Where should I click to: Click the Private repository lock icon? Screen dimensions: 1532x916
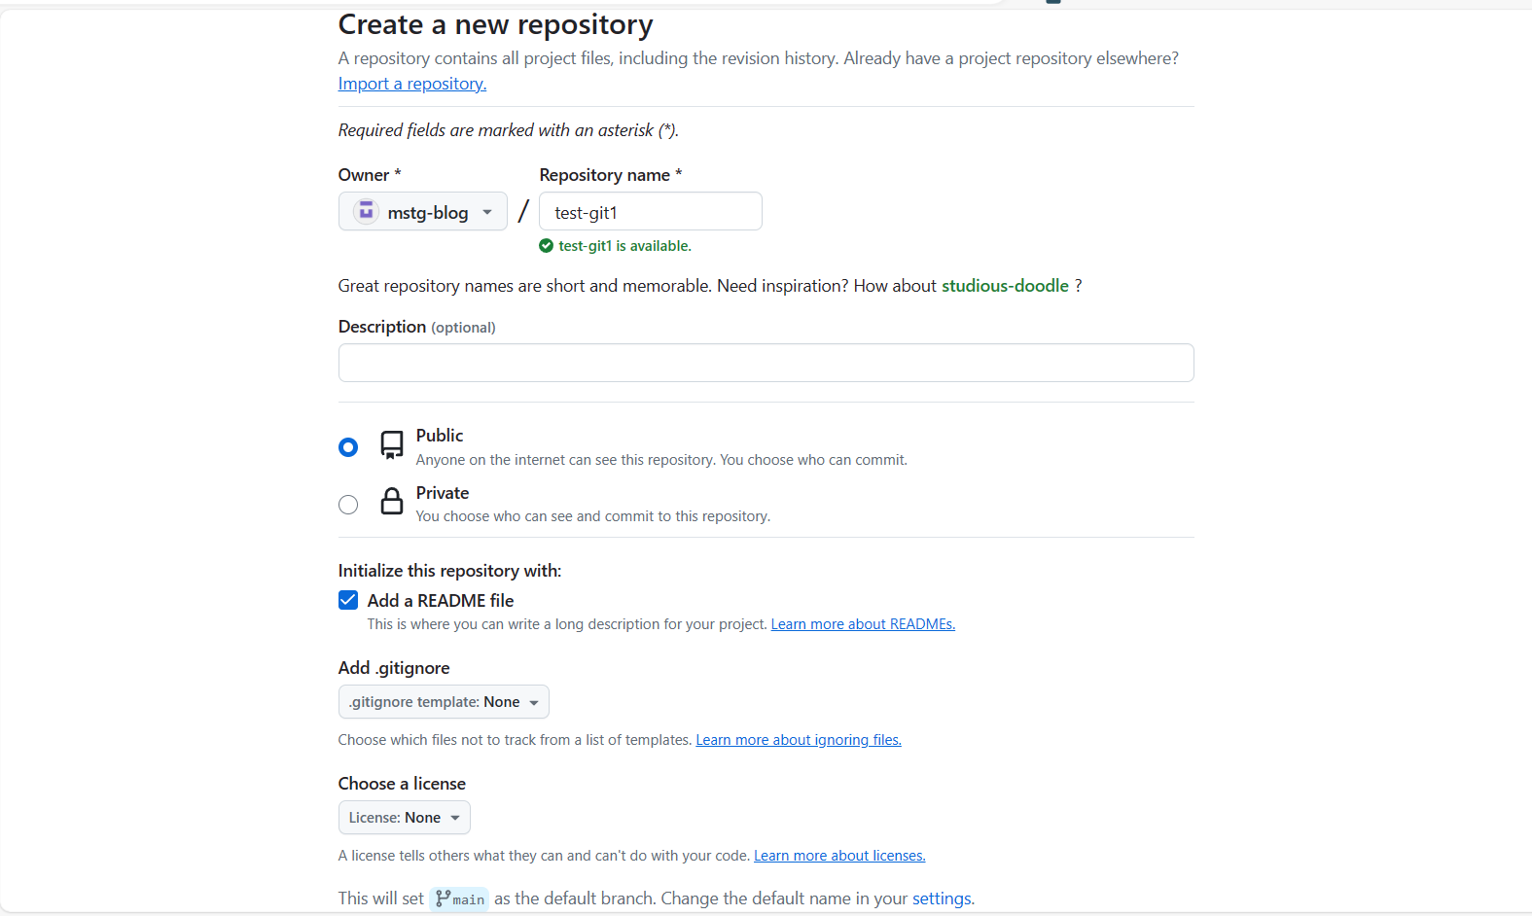[392, 502]
